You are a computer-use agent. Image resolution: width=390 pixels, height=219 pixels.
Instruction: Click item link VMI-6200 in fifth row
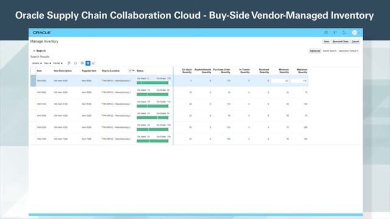[x=41, y=127]
